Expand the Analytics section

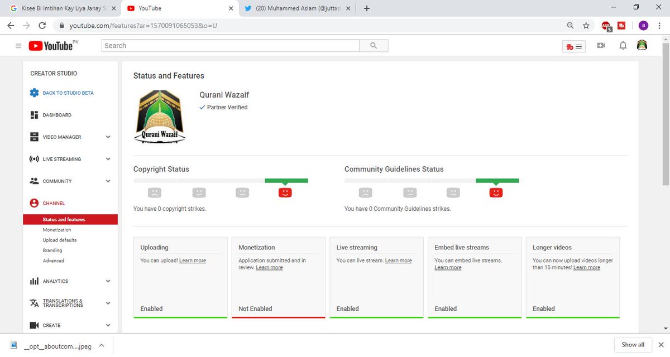108,281
